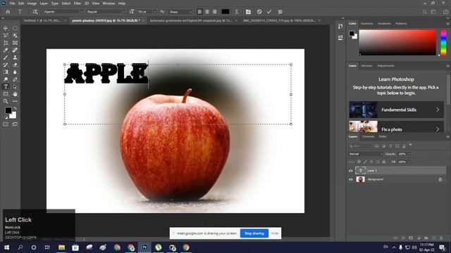Screen dimensions: 451x253
Task: Swap foreground and background colors
Action: 15,108
